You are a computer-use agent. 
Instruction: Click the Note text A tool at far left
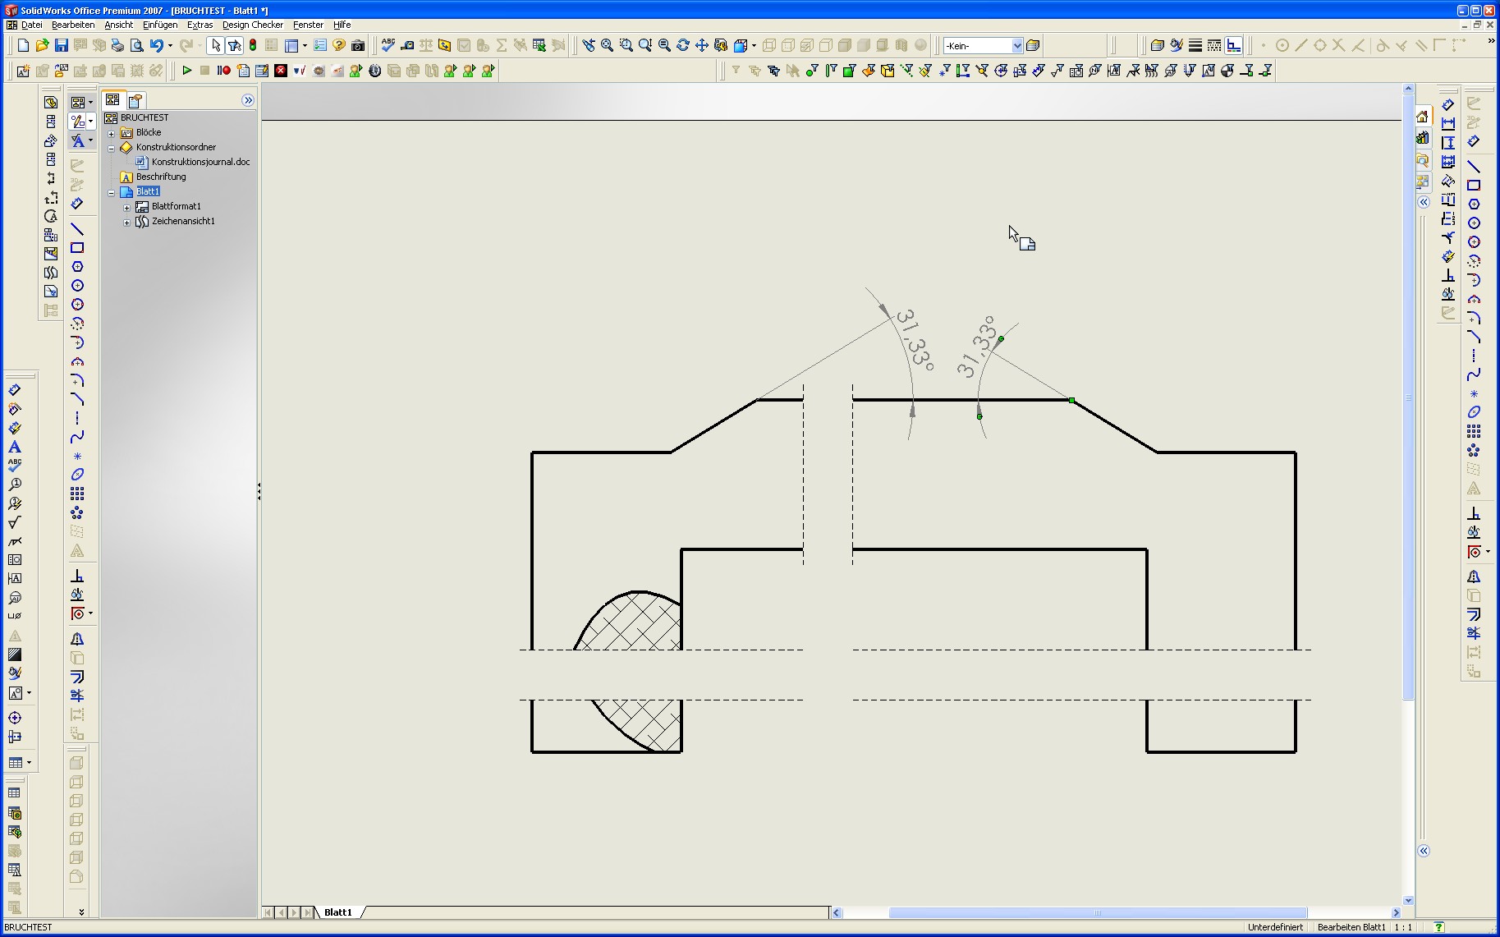[x=15, y=447]
